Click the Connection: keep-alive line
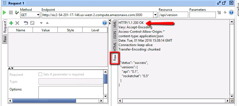 (x=136, y=45)
